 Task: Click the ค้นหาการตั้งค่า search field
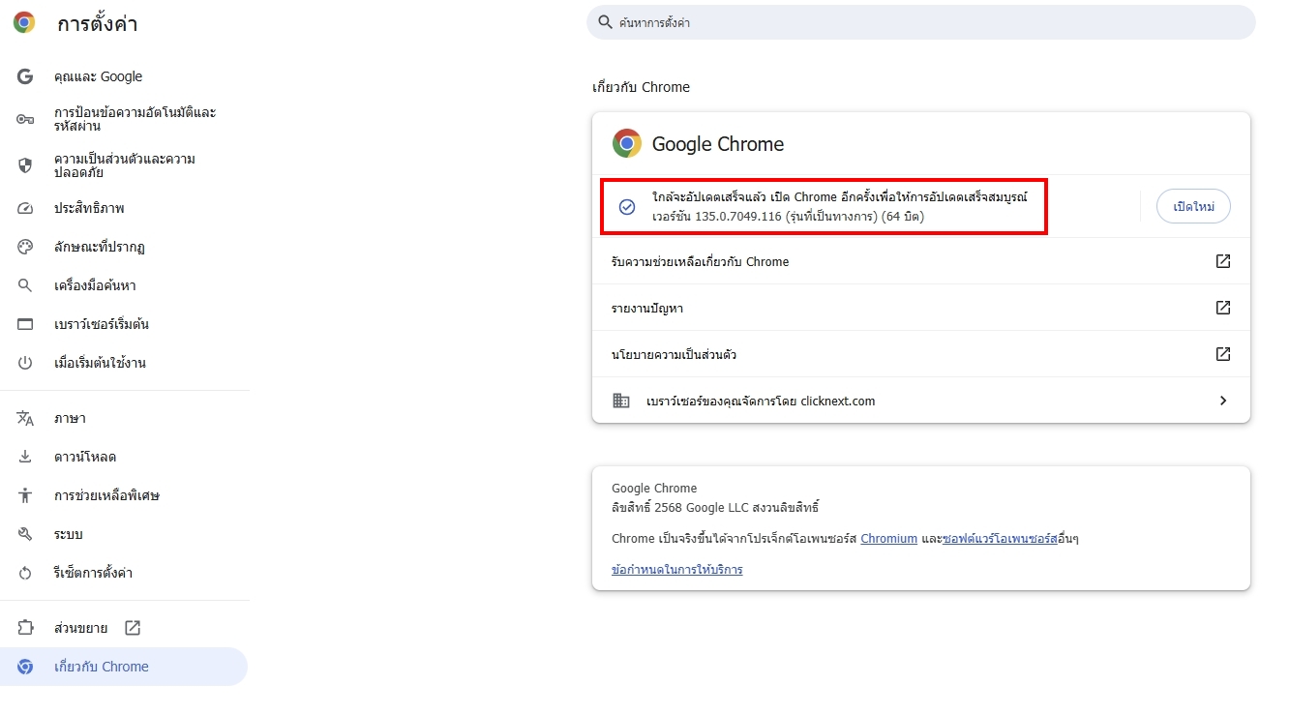920,22
